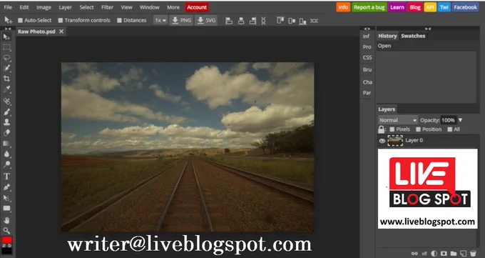Select the Spot Healing Brush tool
Screen dimensions: 485x258
point(6,101)
